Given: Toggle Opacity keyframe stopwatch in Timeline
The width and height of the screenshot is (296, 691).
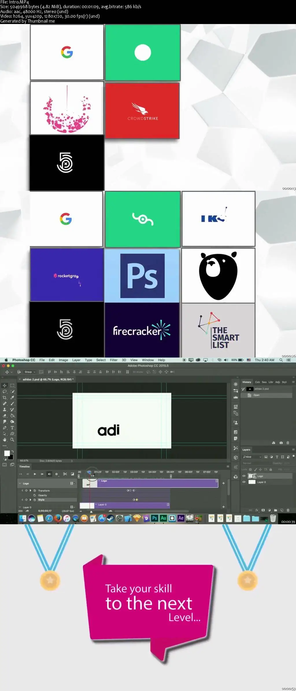Looking at the screenshot, I should point(34,495).
